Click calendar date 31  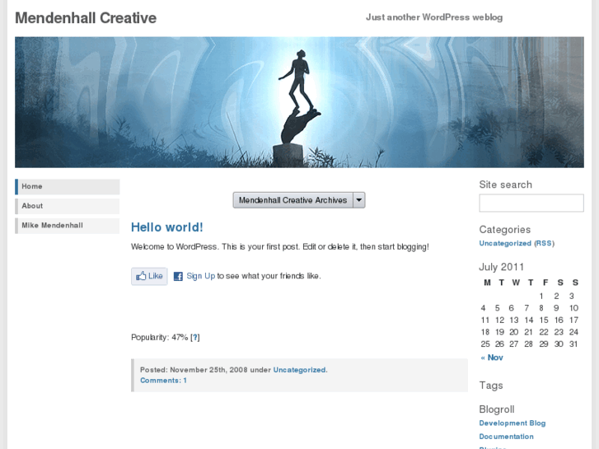(573, 344)
